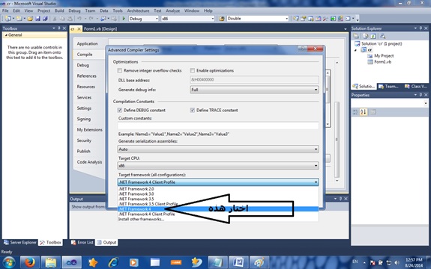This screenshot has width=431, height=269.
Task: Check the Enable optimizations checkbox
Action: tap(193, 71)
